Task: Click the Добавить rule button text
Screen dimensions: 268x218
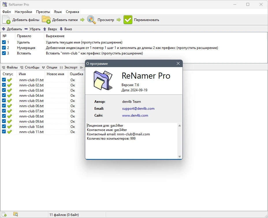Action: pyautogui.click(x=14, y=29)
